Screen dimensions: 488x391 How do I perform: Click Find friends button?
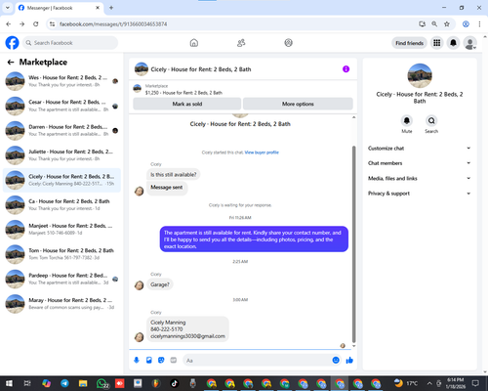[x=409, y=43]
